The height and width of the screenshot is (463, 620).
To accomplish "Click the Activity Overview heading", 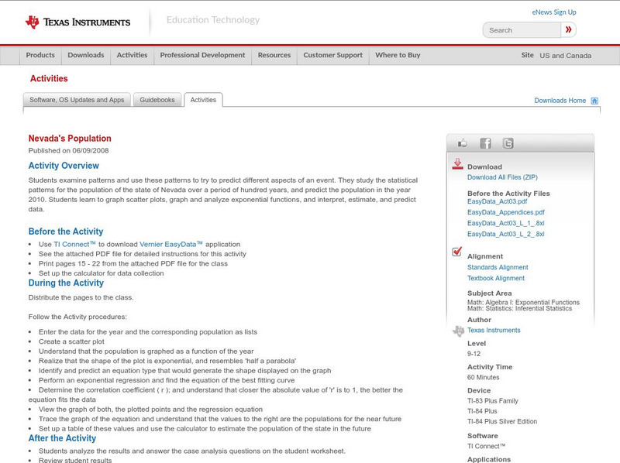I will 64,166.
